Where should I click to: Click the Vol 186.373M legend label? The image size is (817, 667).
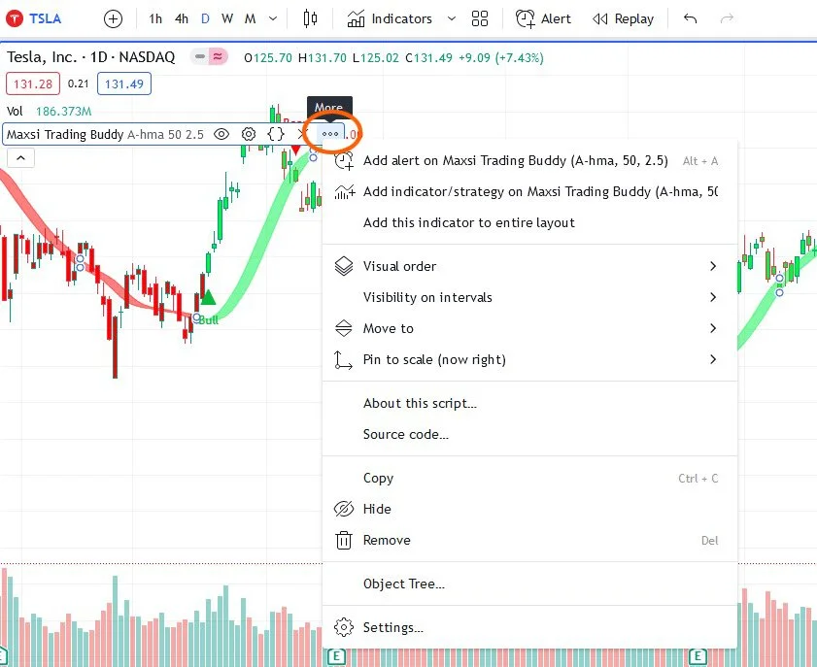pyautogui.click(x=49, y=111)
